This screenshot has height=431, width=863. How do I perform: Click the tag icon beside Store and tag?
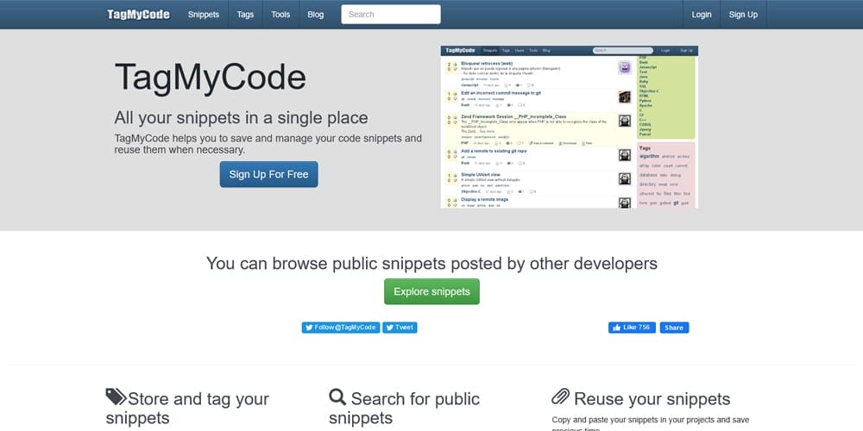[117, 397]
